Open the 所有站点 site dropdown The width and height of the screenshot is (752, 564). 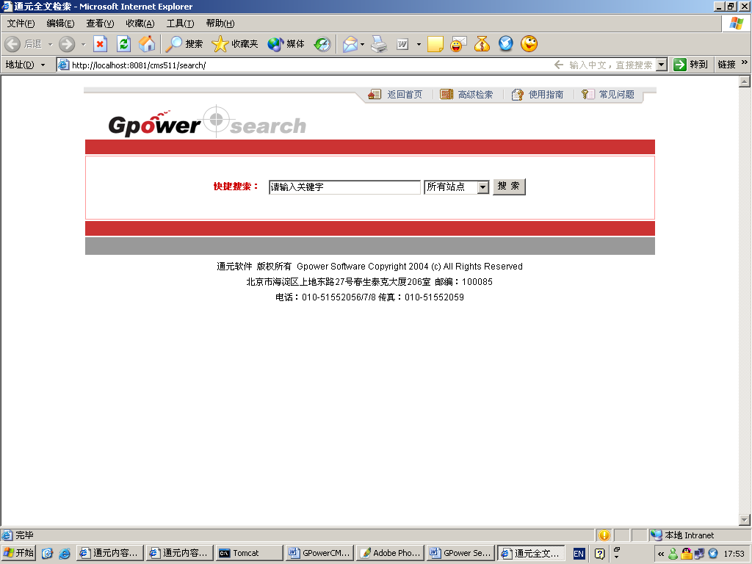click(483, 187)
